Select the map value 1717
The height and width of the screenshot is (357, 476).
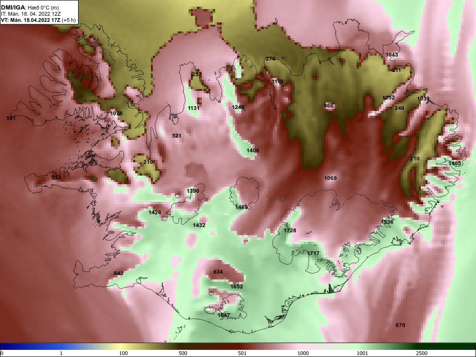point(313,253)
